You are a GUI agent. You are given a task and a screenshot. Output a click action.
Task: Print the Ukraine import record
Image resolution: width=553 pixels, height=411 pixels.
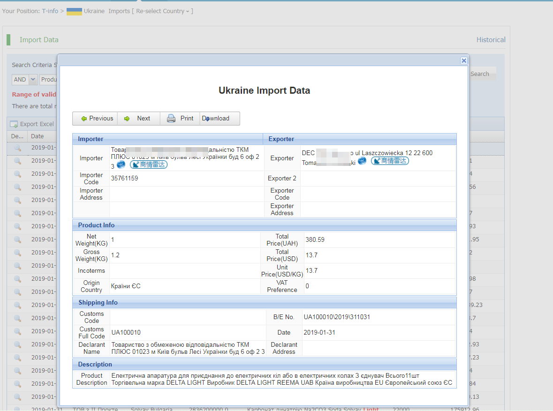pyautogui.click(x=180, y=119)
